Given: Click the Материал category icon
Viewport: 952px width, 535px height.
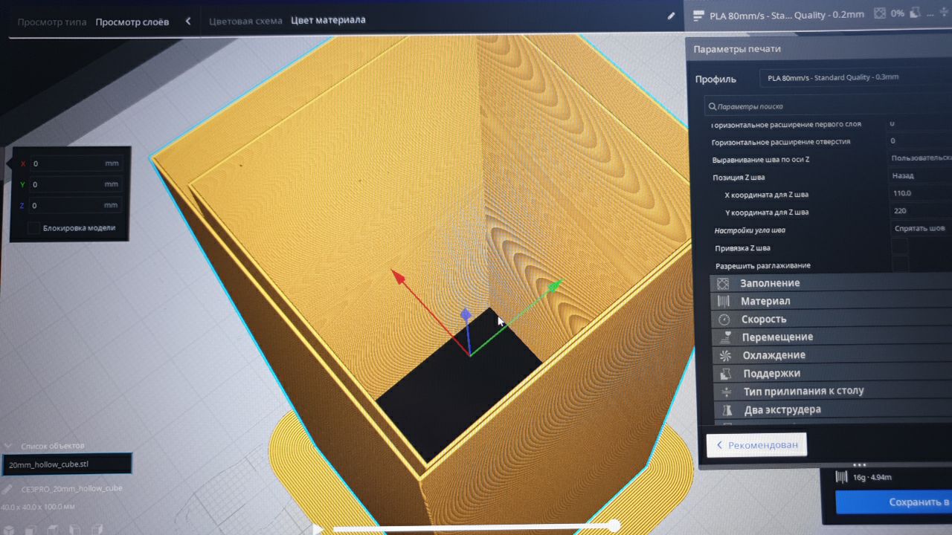Looking at the screenshot, I should 723,301.
